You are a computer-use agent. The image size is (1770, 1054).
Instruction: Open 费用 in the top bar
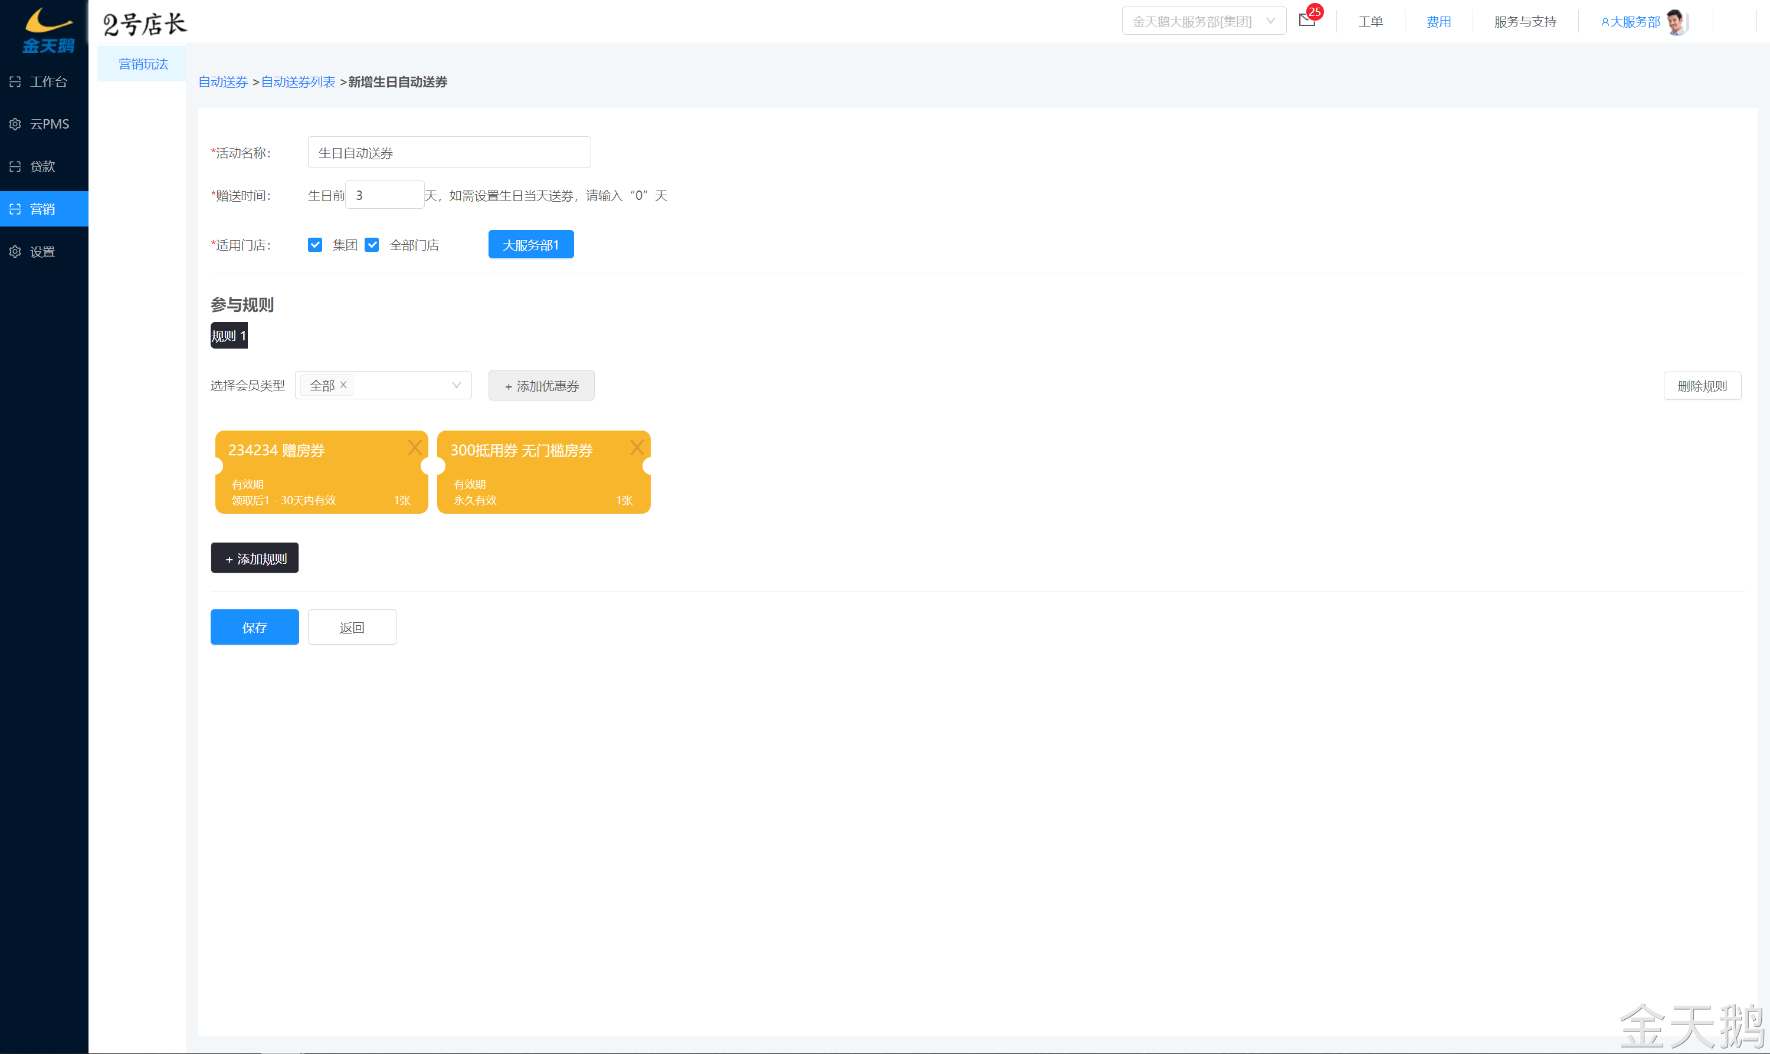coord(1438,22)
